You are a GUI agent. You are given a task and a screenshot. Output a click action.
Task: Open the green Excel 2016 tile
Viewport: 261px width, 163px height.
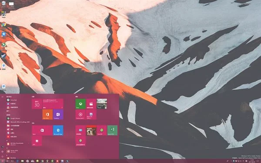click(x=112, y=130)
